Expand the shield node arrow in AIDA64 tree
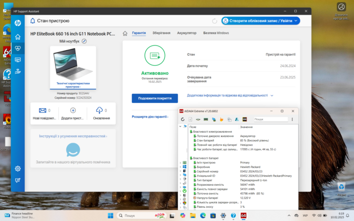Screen dimensions: 354x221 point(180,203)
